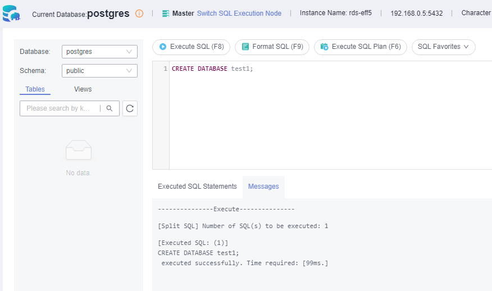492x291 pixels.
Task: Select the Tables tab
Action: (35, 89)
